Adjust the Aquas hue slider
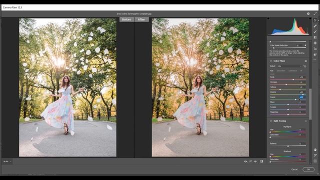 288,99
